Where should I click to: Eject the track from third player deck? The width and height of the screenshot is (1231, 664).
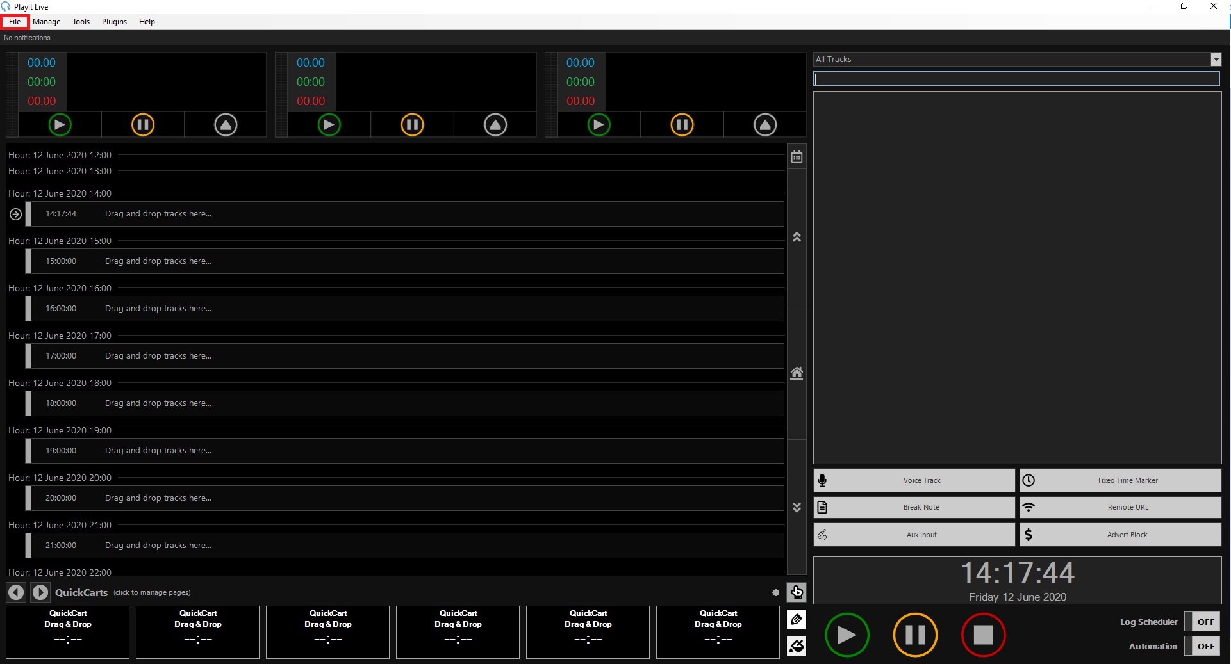[764, 124]
